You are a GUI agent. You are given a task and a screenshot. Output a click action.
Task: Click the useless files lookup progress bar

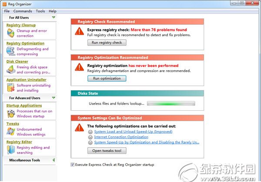(x=171, y=103)
